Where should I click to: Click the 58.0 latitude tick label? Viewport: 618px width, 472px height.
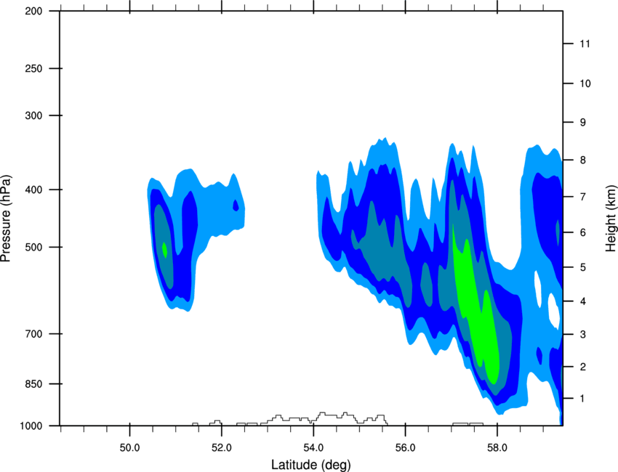497,448
